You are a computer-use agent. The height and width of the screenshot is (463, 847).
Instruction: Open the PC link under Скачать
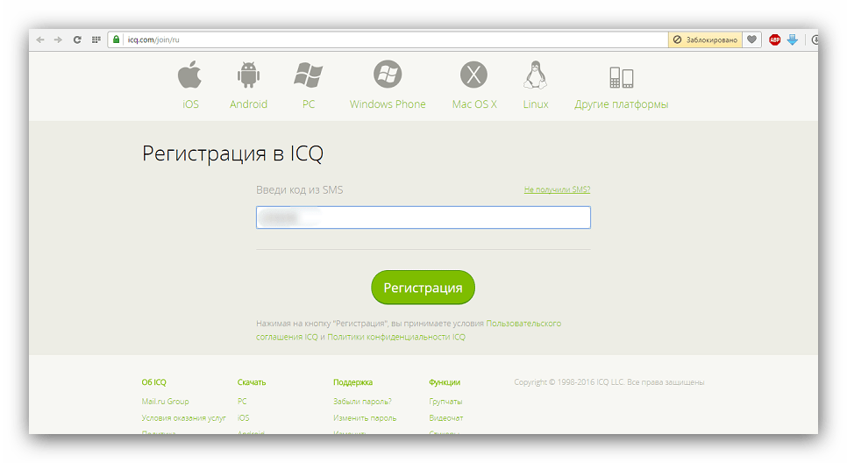[x=242, y=402]
